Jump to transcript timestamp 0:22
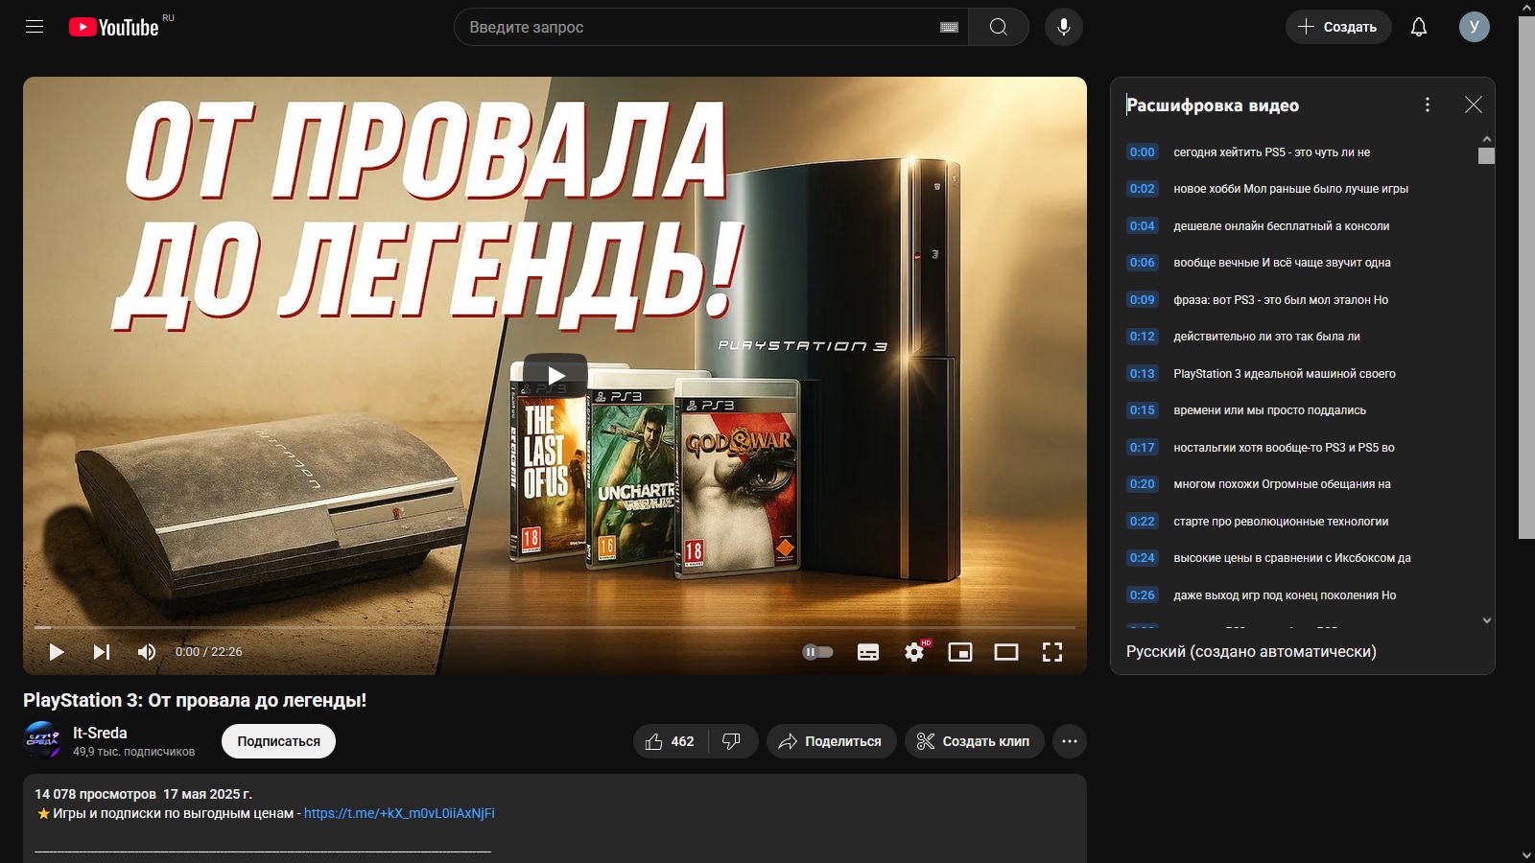 (1142, 522)
